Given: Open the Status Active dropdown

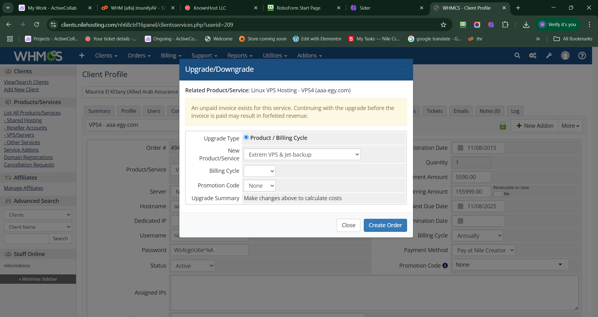Looking at the screenshot, I should 193,266.
